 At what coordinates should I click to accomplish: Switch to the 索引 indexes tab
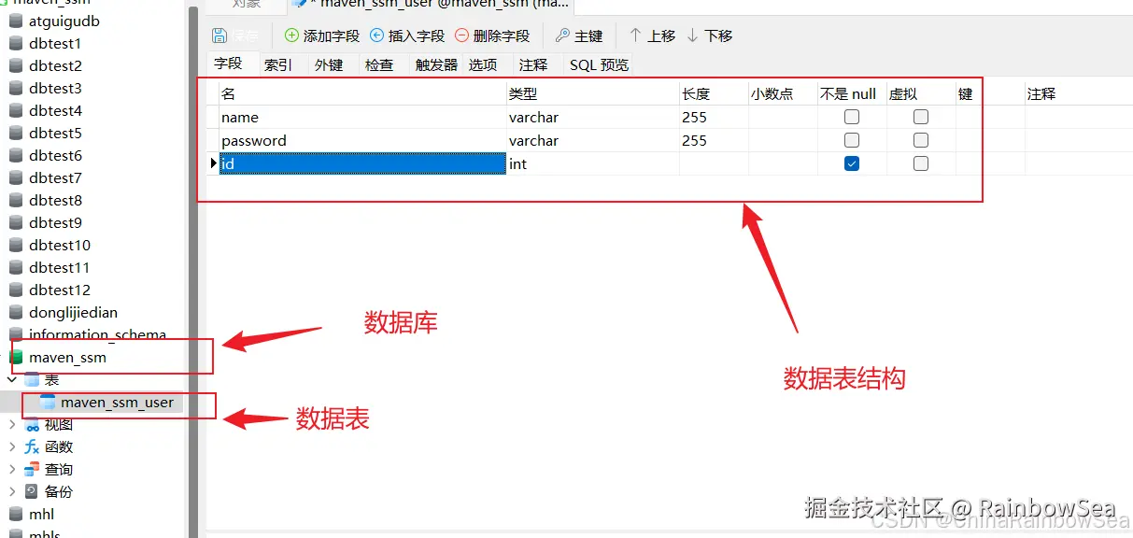(276, 64)
